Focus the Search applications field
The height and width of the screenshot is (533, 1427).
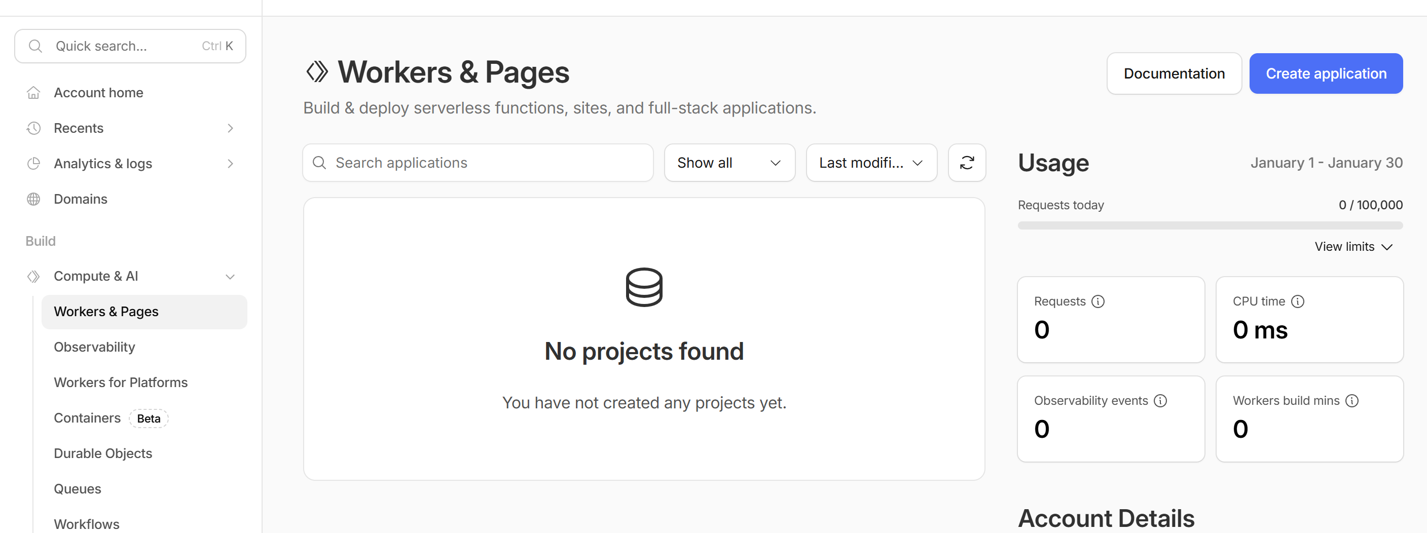478,163
